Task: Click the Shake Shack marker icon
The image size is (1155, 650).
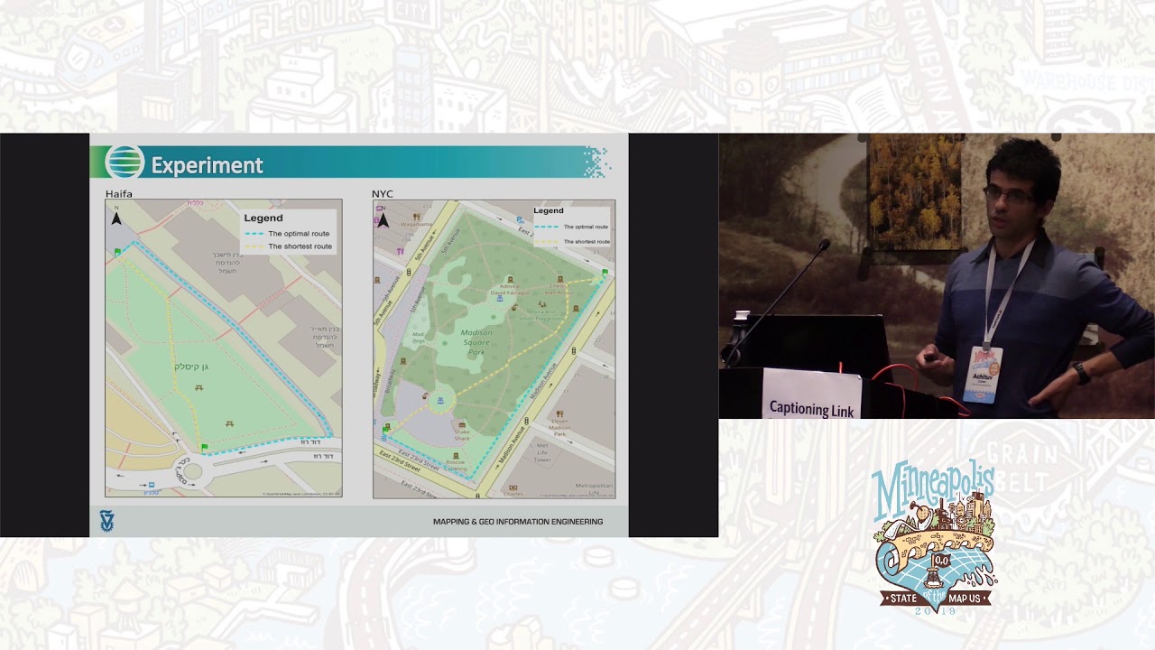Action: [462, 424]
